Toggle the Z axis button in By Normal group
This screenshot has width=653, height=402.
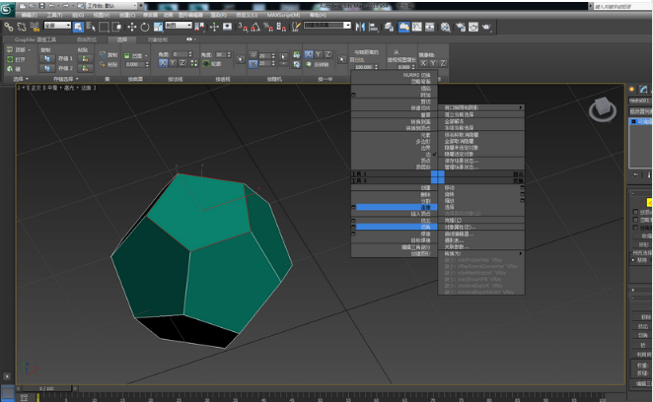click(x=181, y=63)
